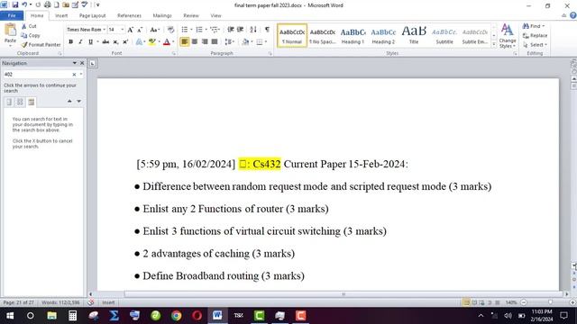Toggle Italic formatting

pyautogui.click(x=80, y=42)
